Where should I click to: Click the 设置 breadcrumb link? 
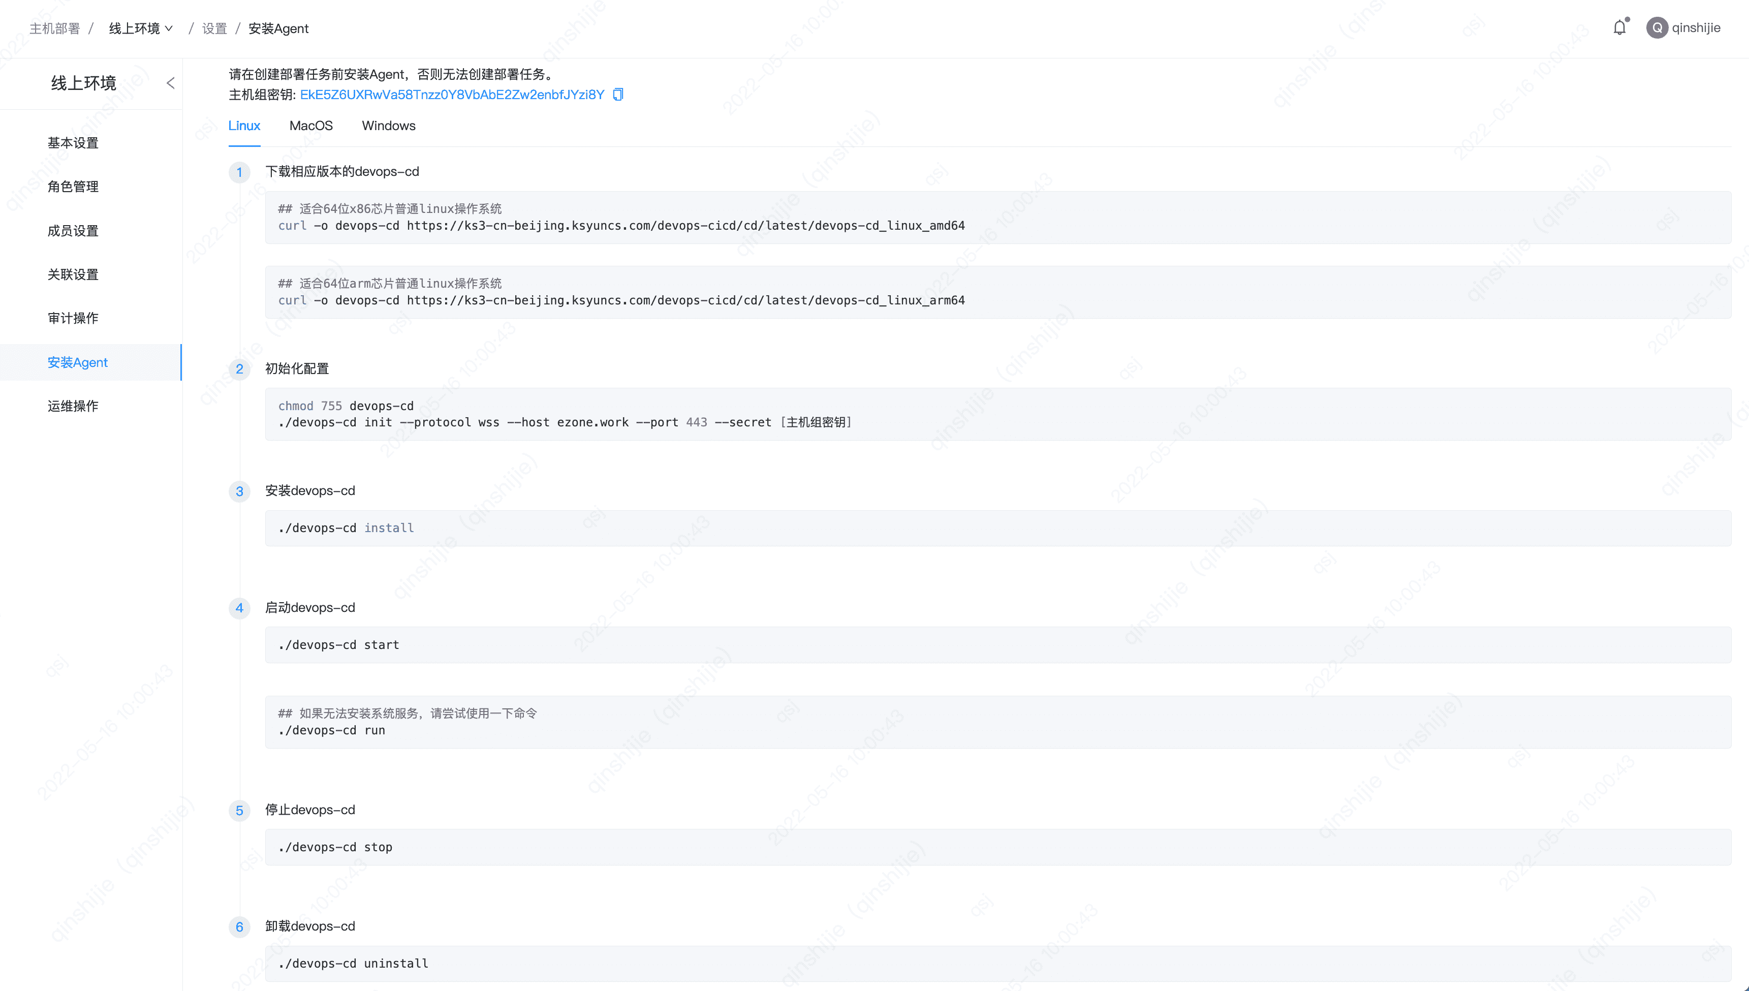pyautogui.click(x=214, y=28)
